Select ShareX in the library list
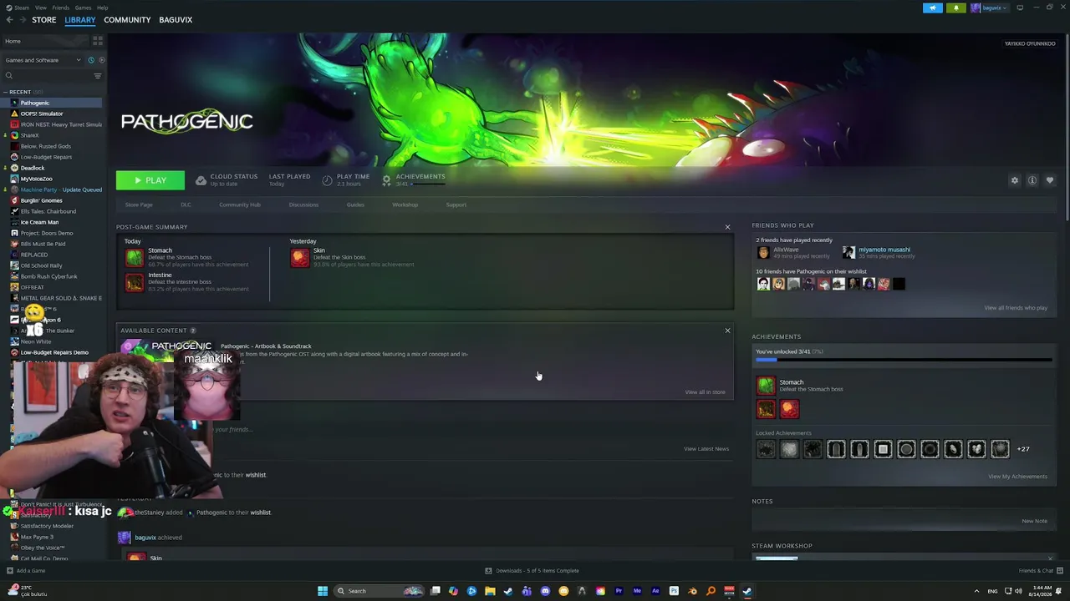Viewport: 1070px width, 601px height. [30, 135]
